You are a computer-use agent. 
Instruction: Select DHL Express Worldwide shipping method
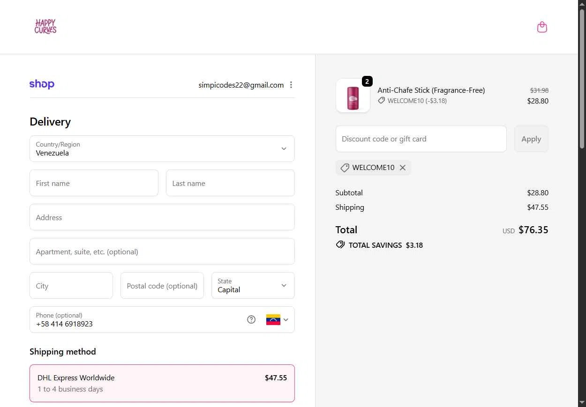(x=162, y=383)
